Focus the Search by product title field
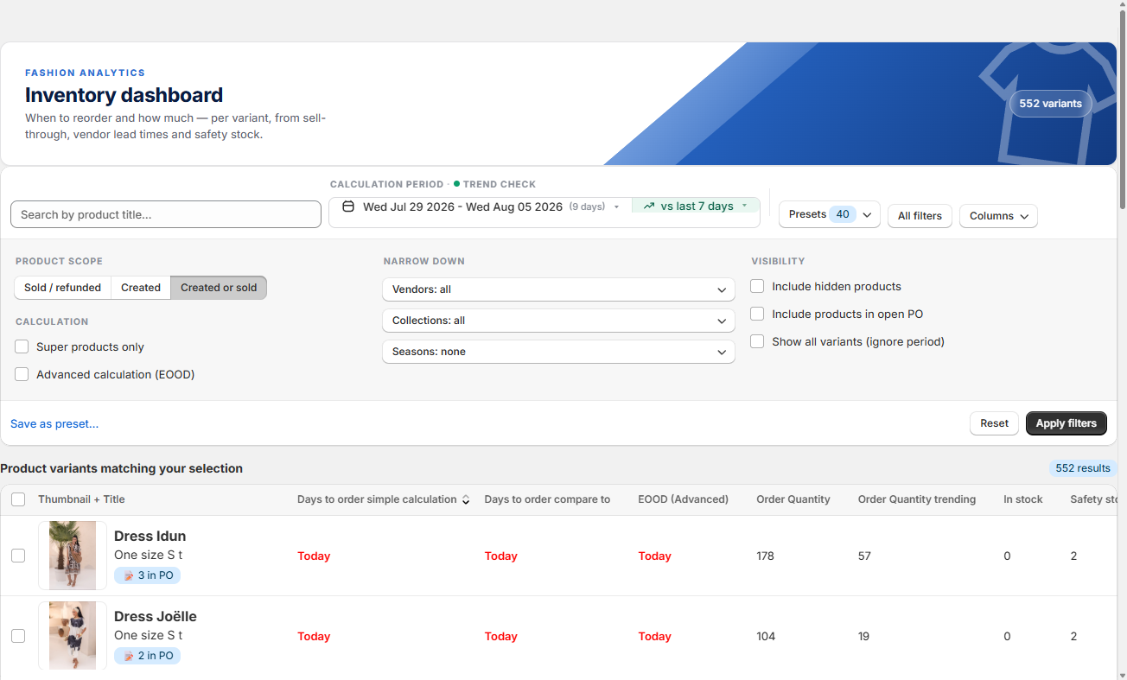 click(x=166, y=214)
